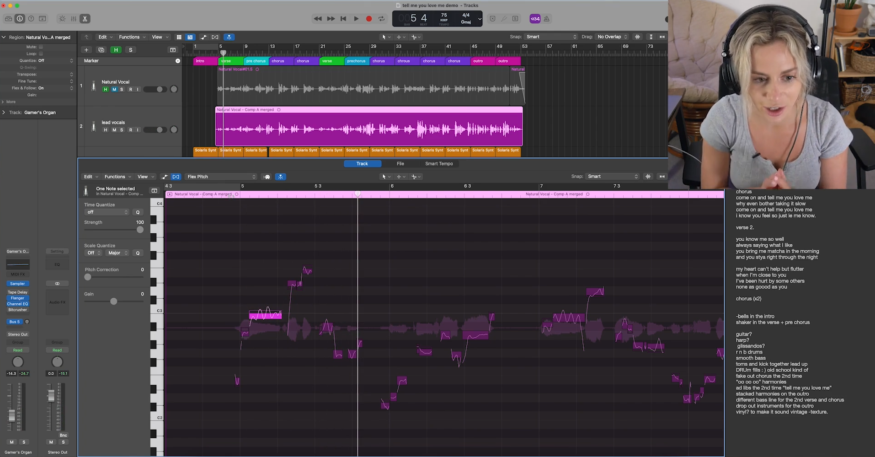Open Quick Help question mark icon
Screen dimensions: 875x457
coord(31,19)
